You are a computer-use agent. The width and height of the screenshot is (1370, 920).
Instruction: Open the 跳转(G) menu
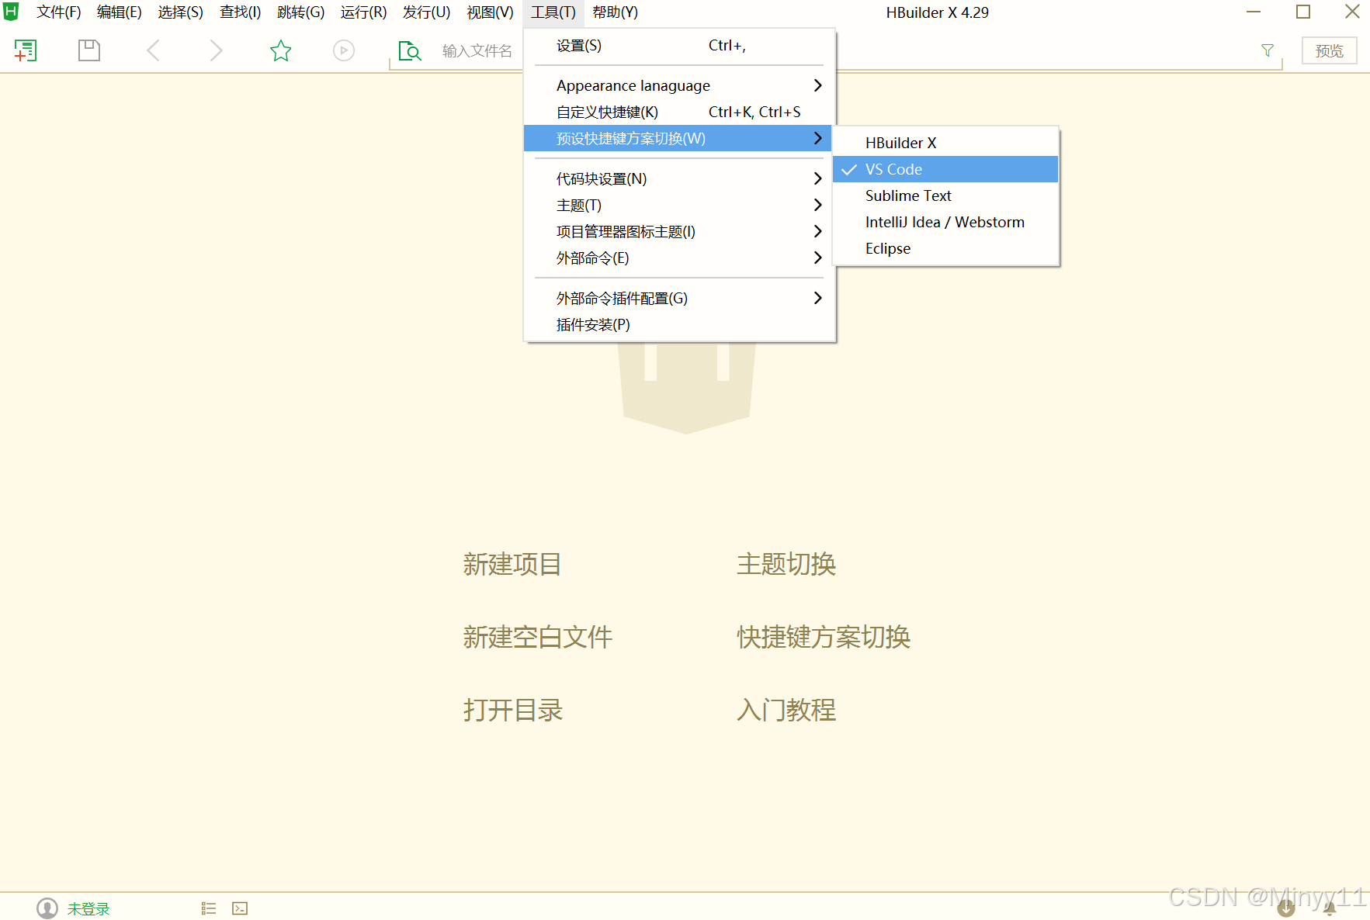[x=300, y=12]
